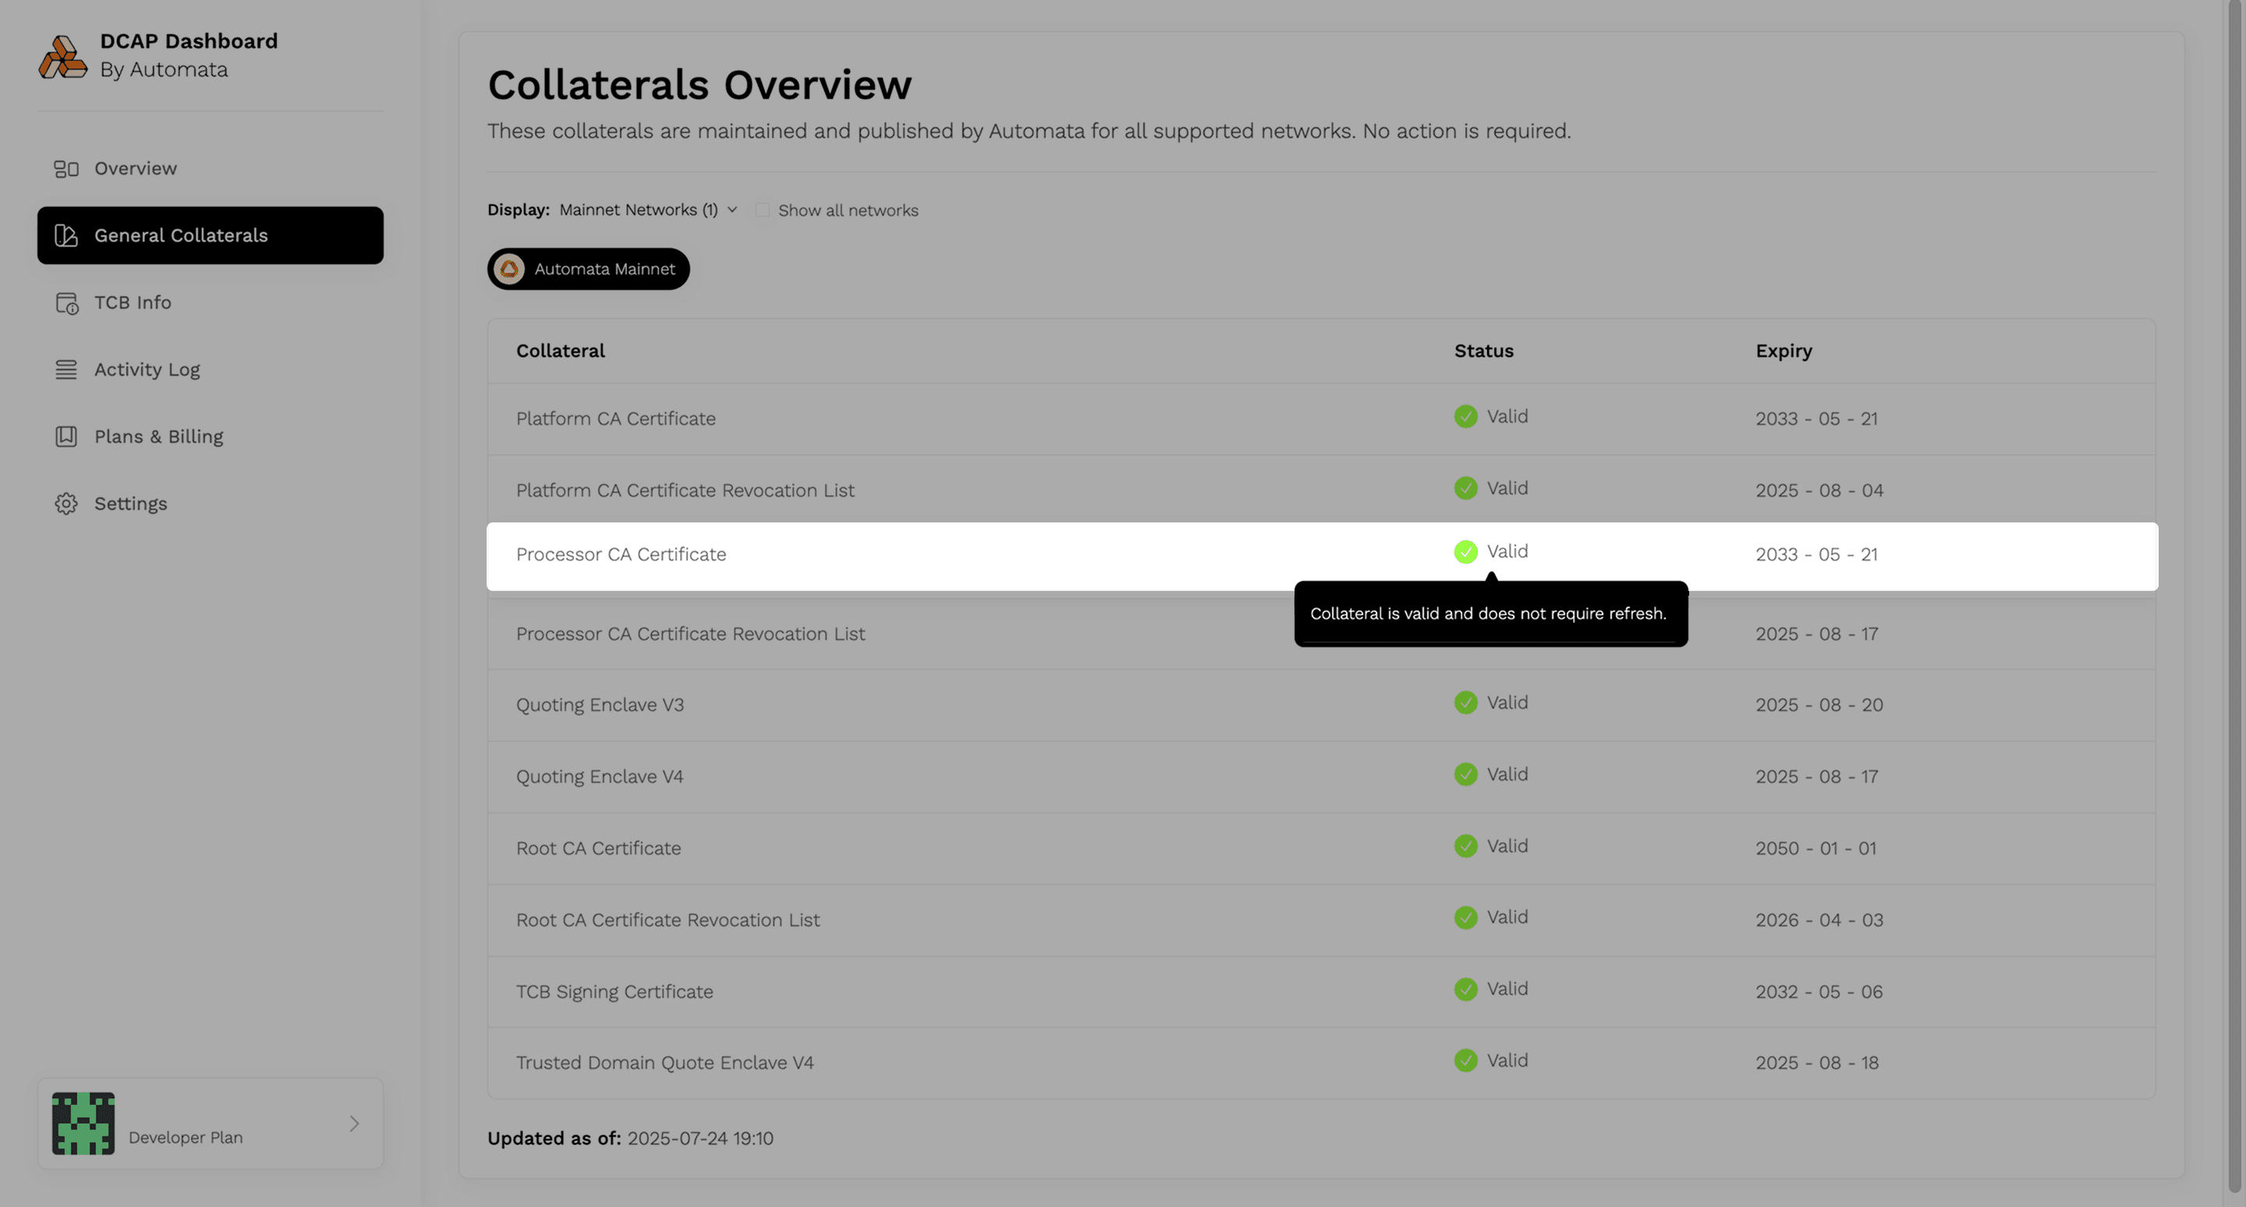Viewport: 2246px width, 1207px height.
Task: Open the General Collaterals page
Action: coord(182,235)
